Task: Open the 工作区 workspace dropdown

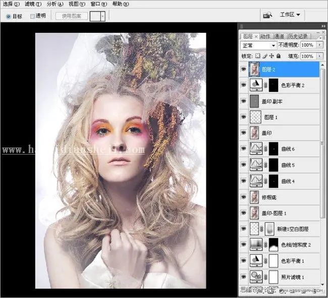Action: point(290,15)
